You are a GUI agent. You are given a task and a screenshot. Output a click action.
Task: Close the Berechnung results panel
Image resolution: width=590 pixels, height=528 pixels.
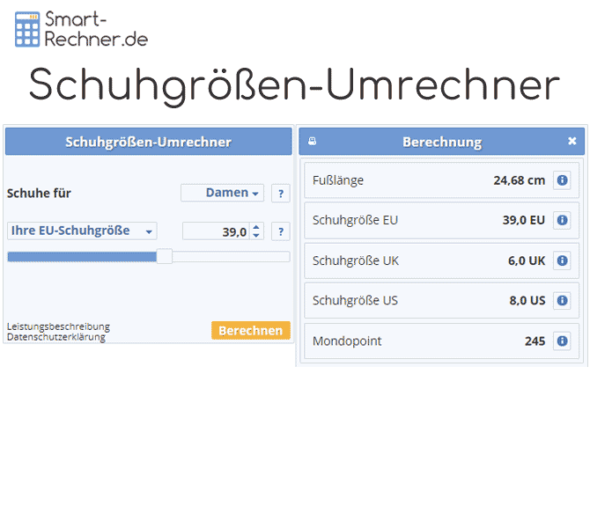point(572,141)
